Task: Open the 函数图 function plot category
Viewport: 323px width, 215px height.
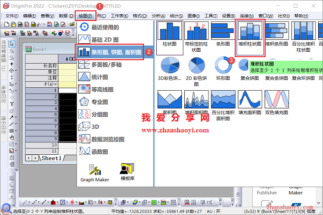Action: click(115, 151)
